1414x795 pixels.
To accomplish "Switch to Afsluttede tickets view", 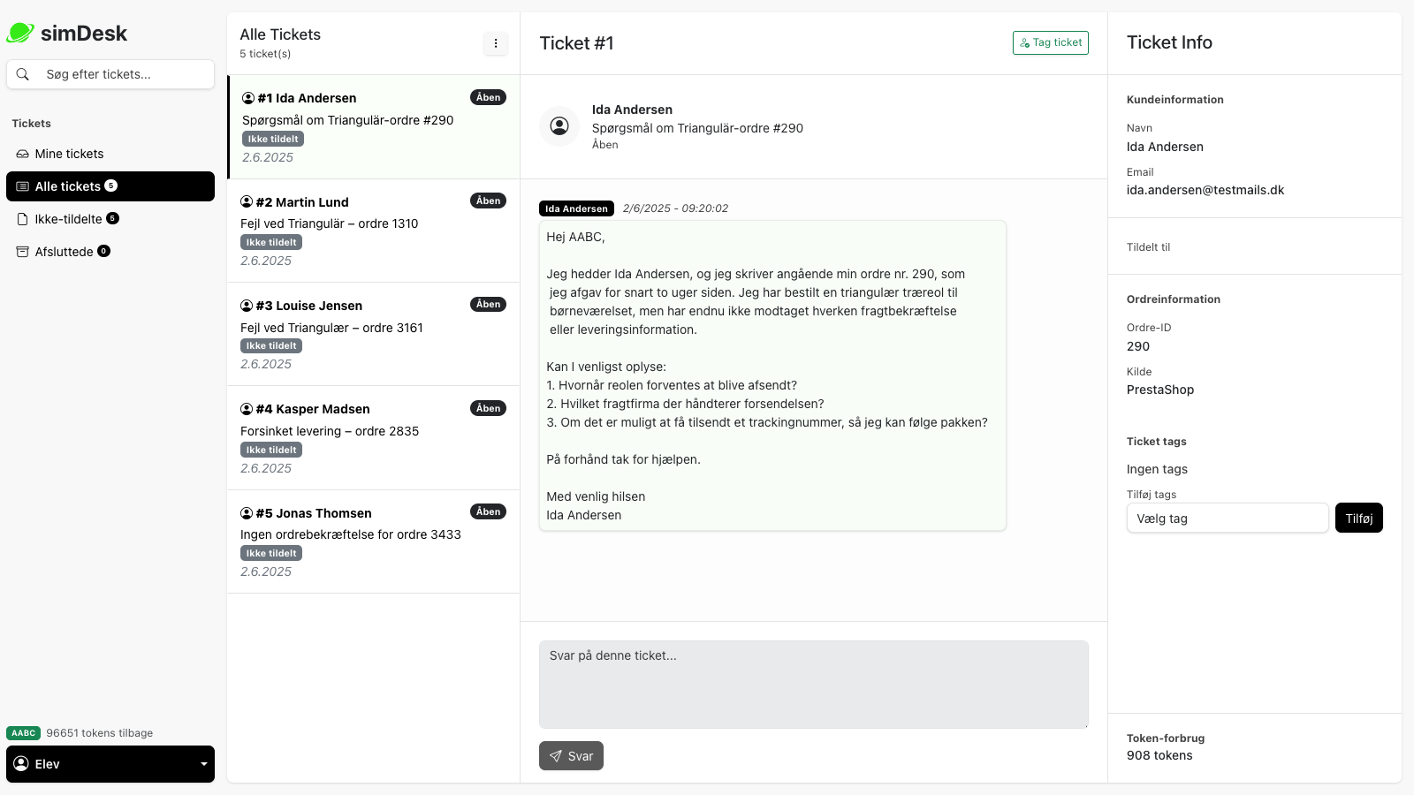I will pos(69,252).
